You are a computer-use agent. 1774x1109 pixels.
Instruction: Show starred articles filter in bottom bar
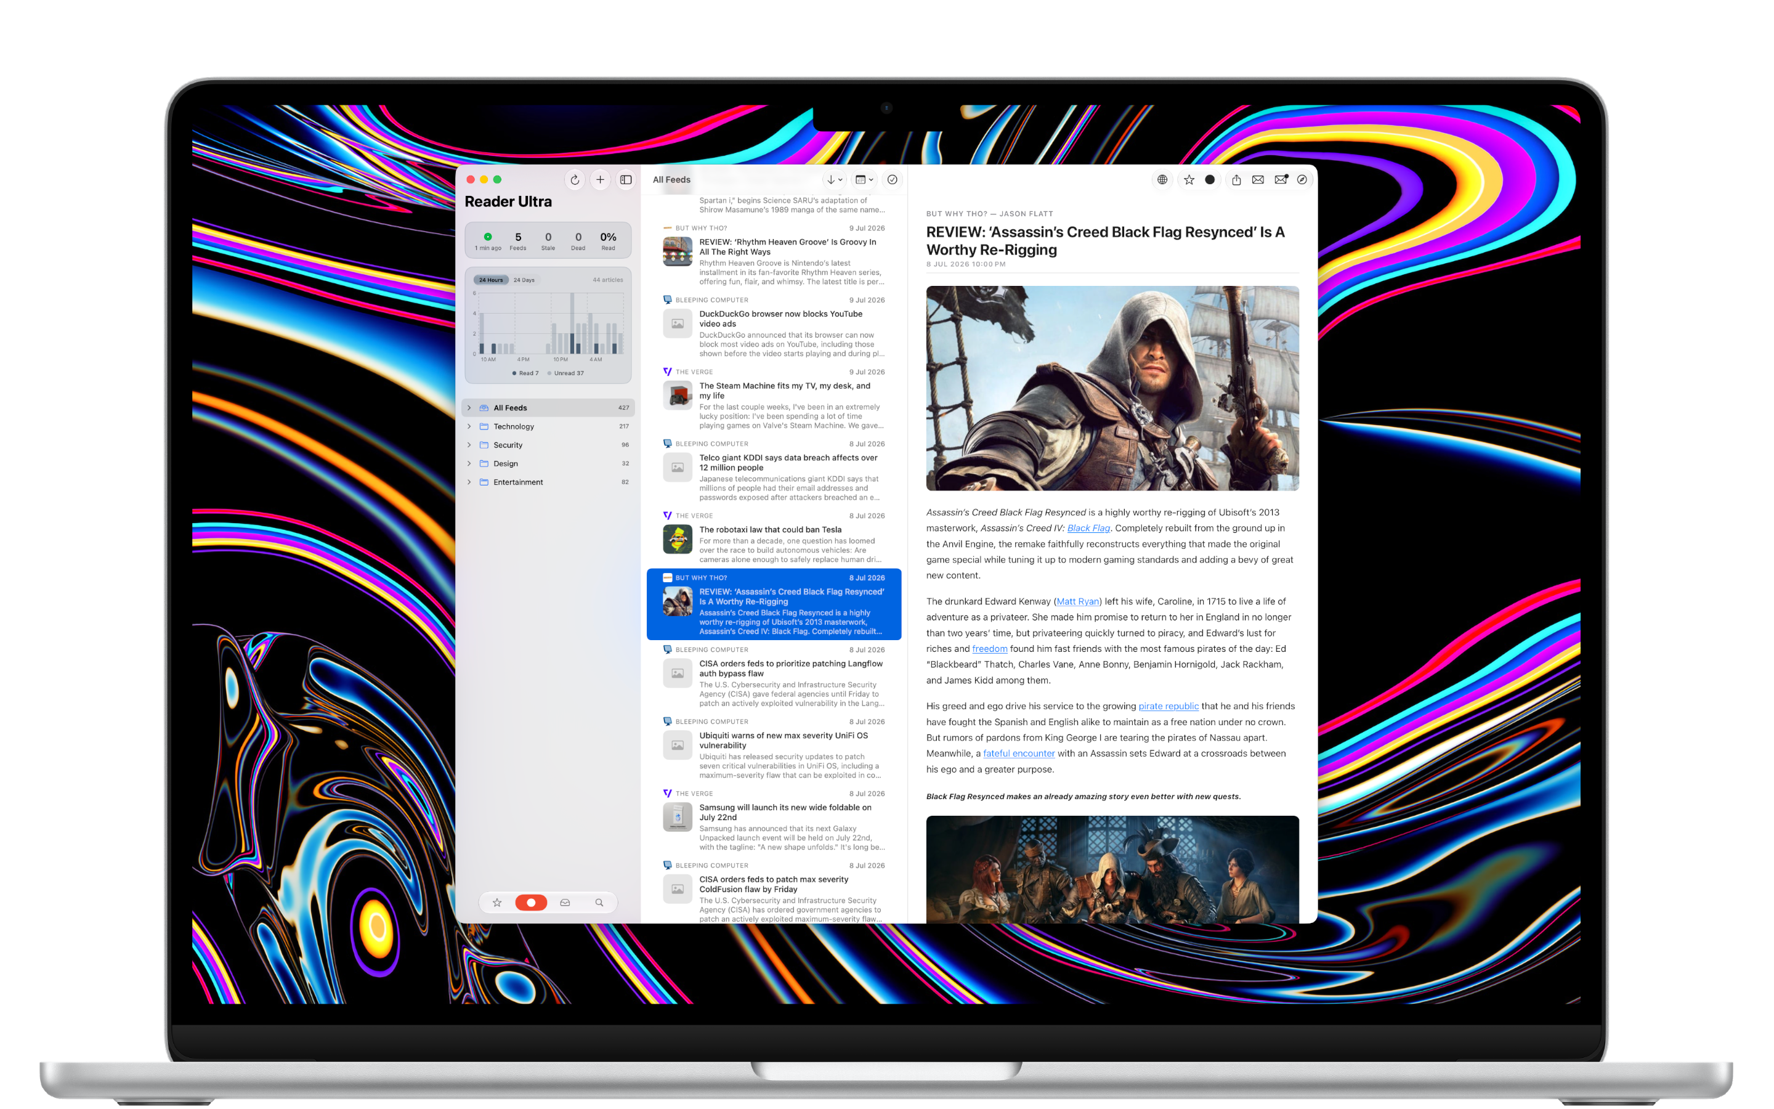click(497, 903)
